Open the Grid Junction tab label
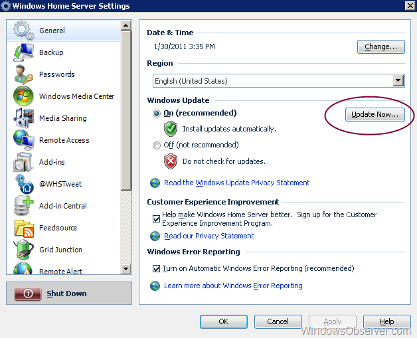This screenshot has height=338, width=417. click(x=60, y=250)
